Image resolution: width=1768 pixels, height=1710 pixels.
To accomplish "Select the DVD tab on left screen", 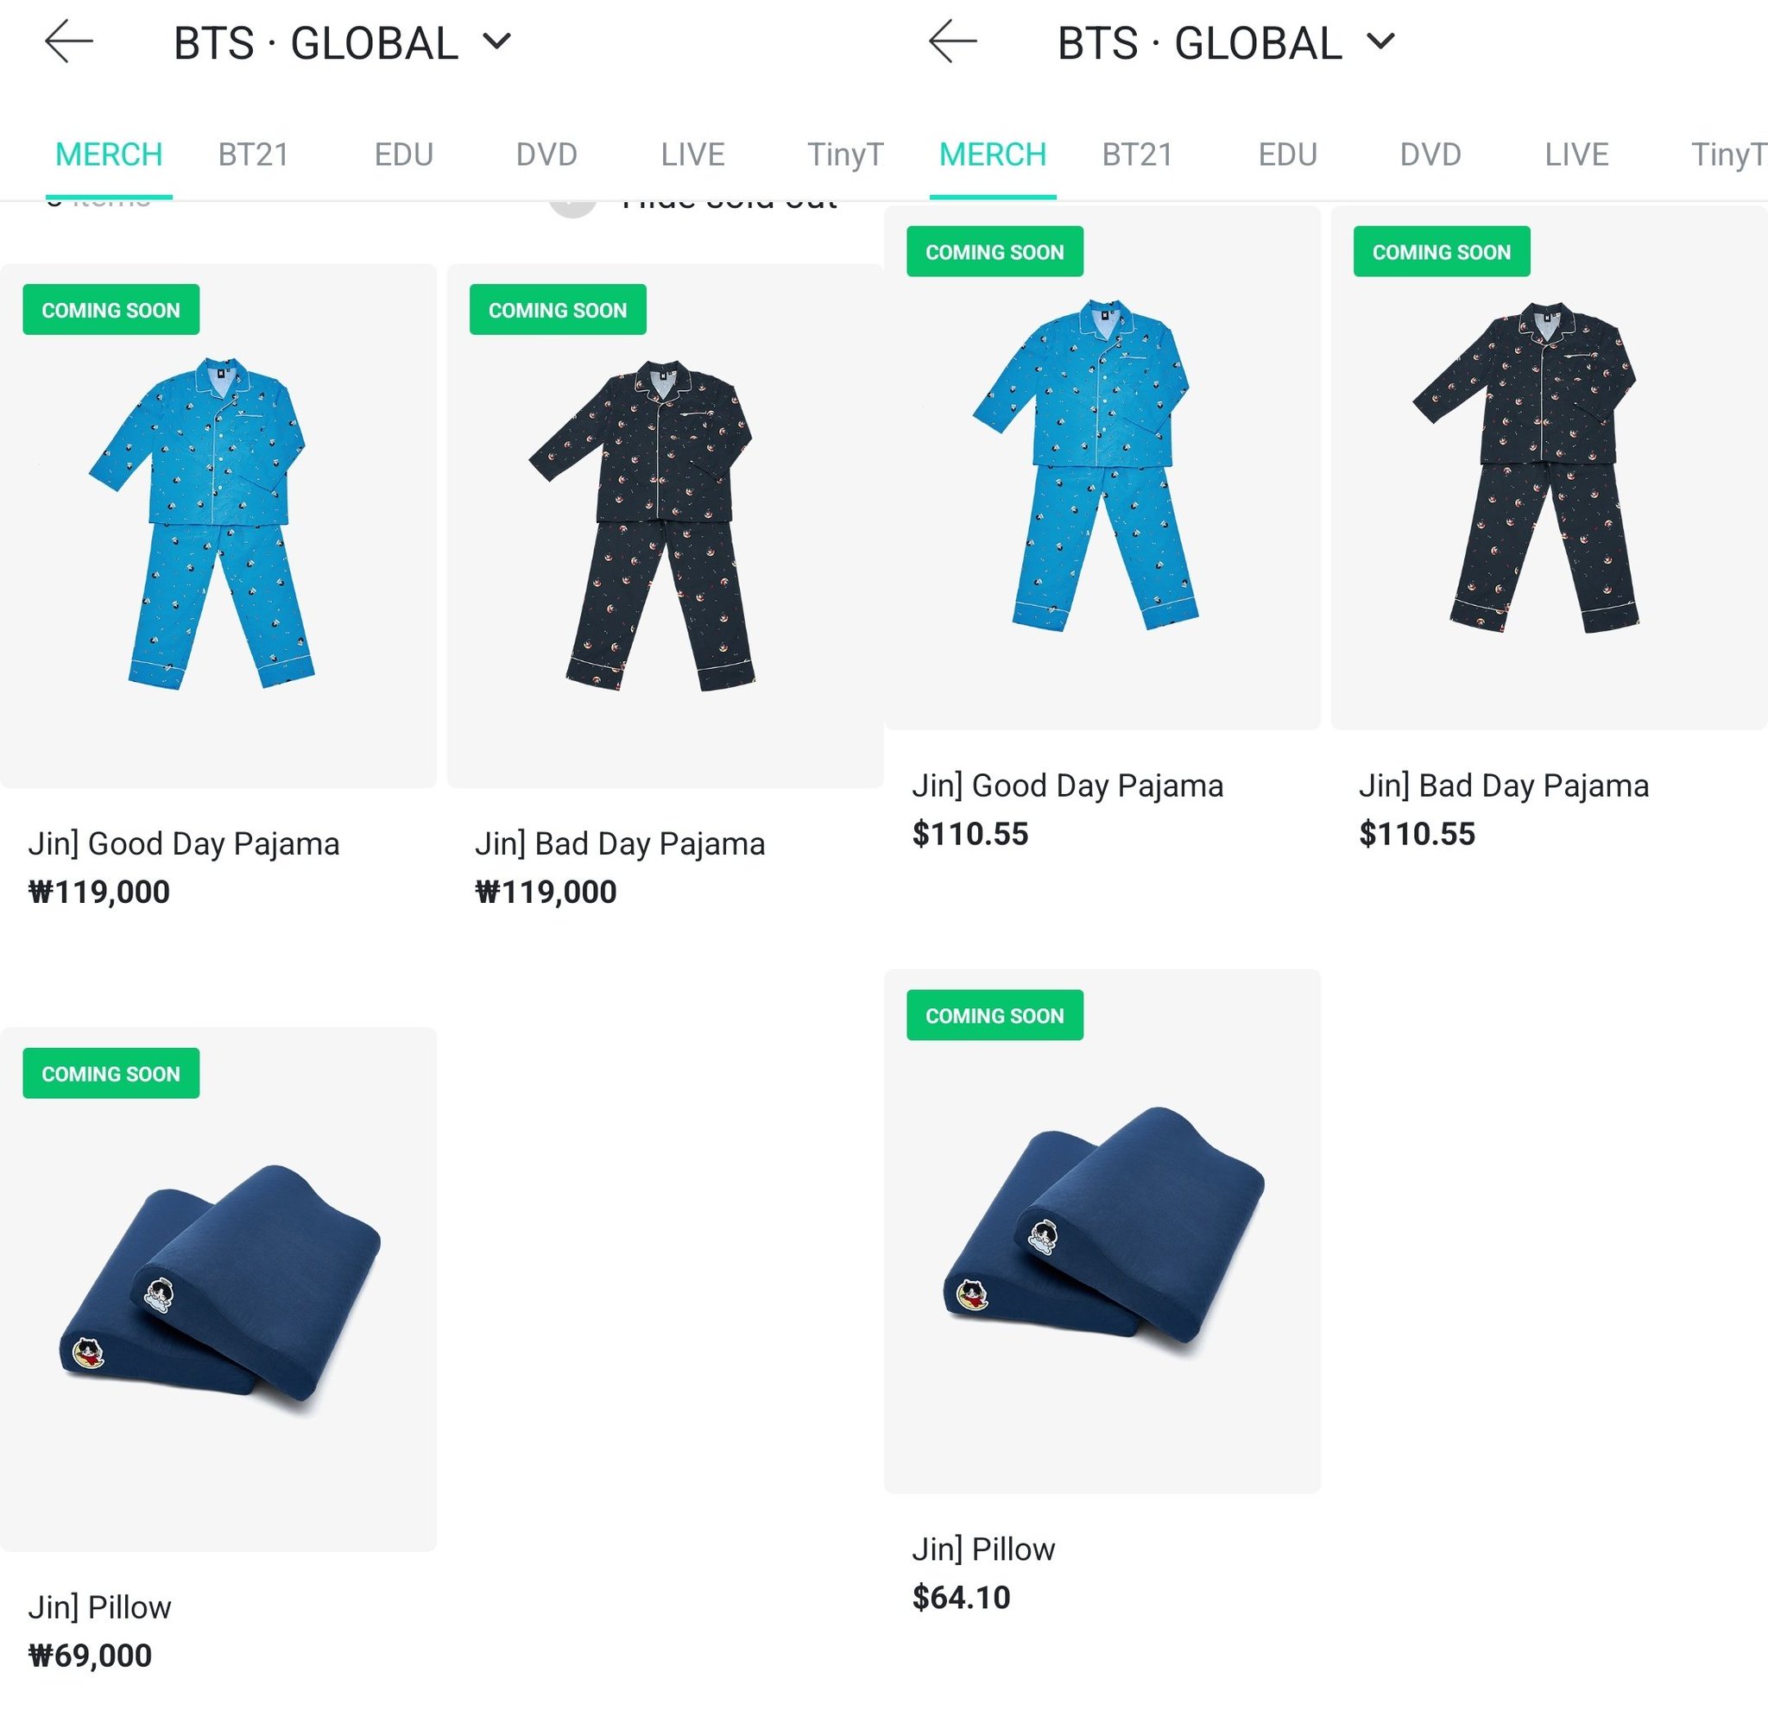I will click(546, 155).
